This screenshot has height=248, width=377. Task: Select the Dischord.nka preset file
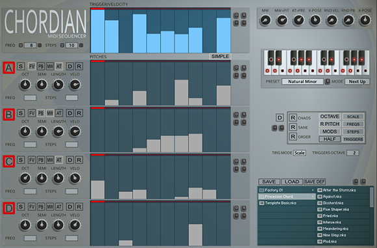pos(343,203)
